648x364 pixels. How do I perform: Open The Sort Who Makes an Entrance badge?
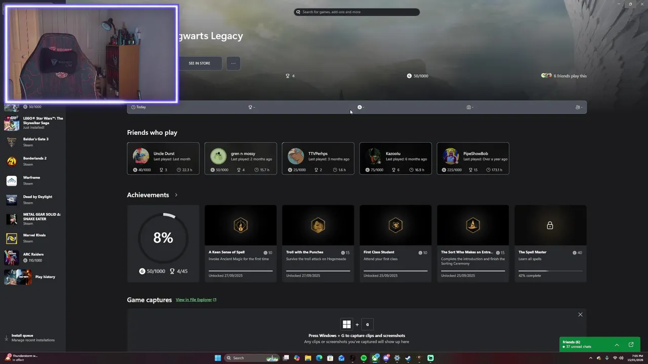[473, 225]
